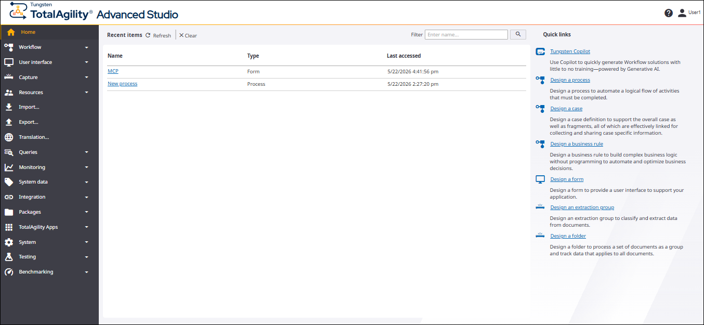Click the Integration link icon

click(9, 197)
